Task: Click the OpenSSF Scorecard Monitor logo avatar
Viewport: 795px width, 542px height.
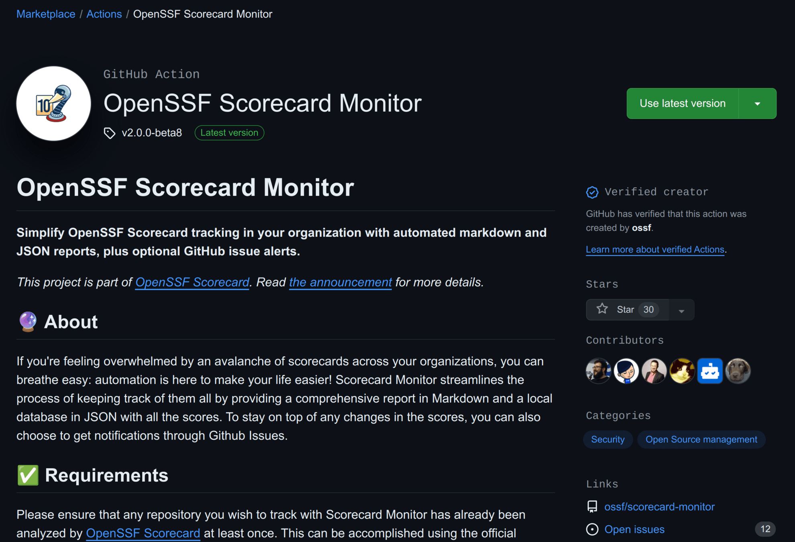Action: [53, 104]
